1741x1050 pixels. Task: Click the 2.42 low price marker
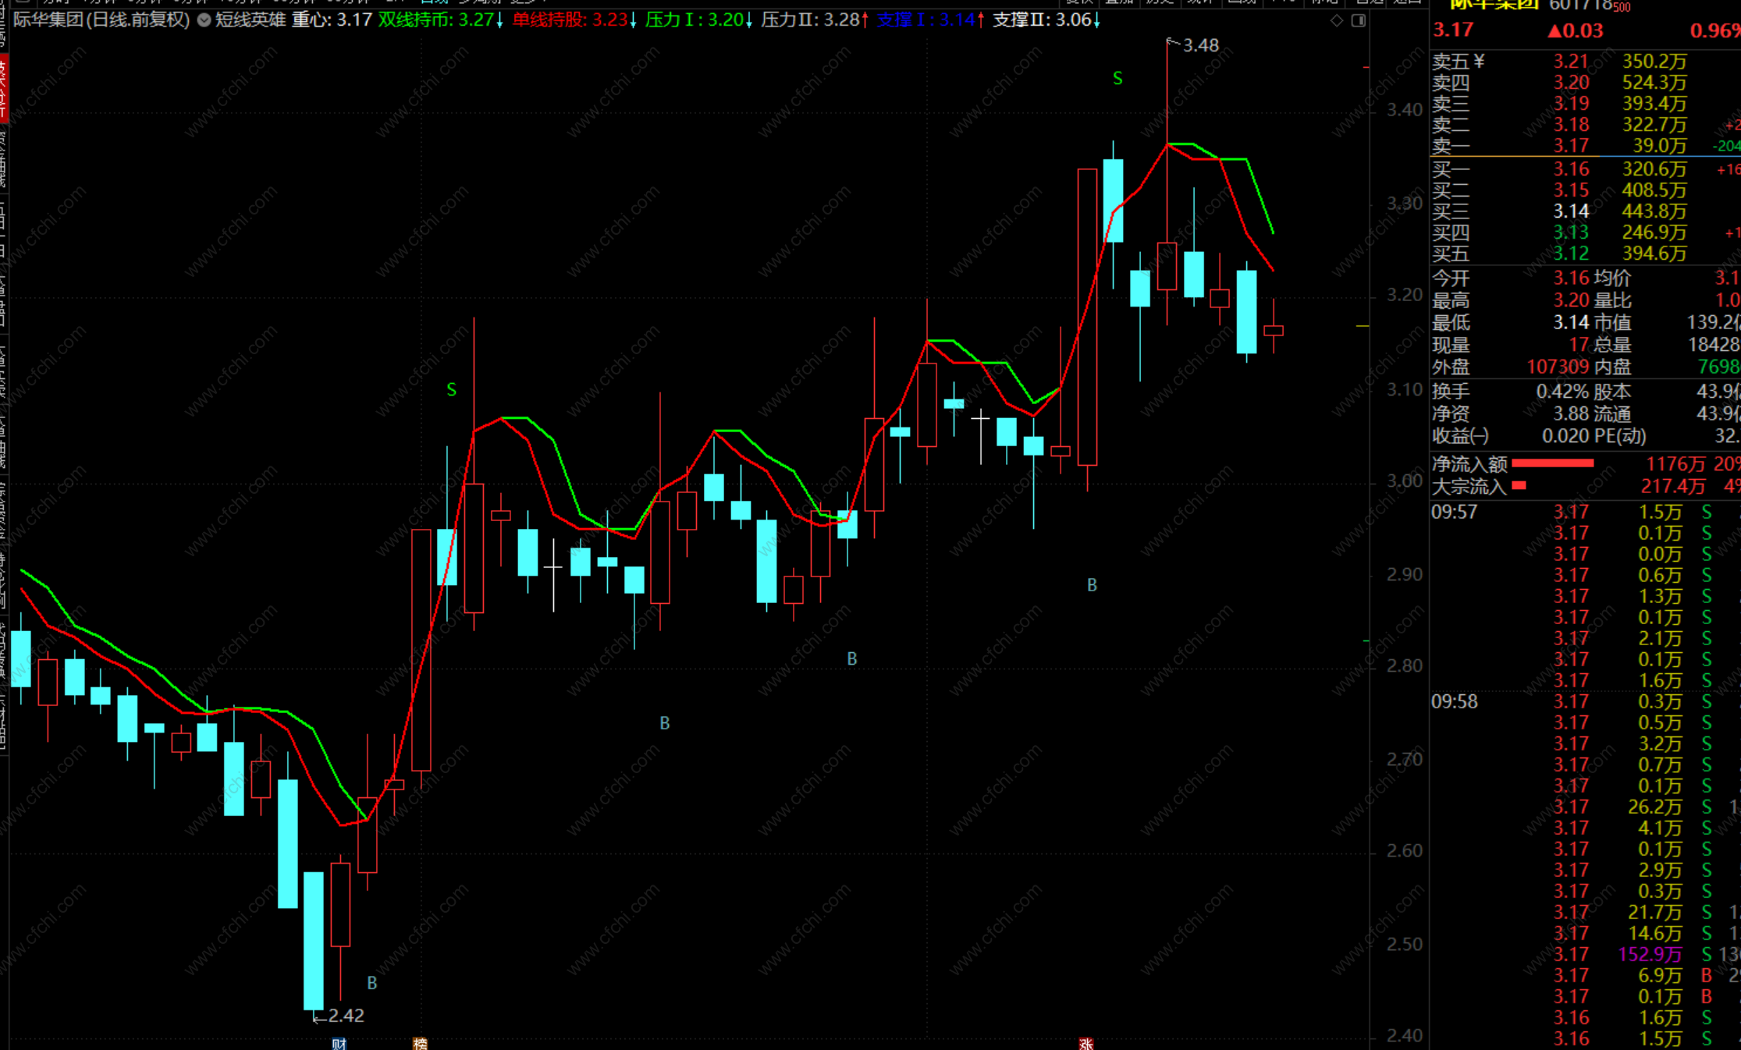tap(346, 1015)
